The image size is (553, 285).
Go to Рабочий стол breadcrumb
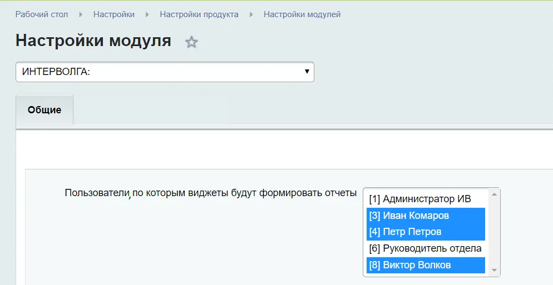tap(42, 14)
